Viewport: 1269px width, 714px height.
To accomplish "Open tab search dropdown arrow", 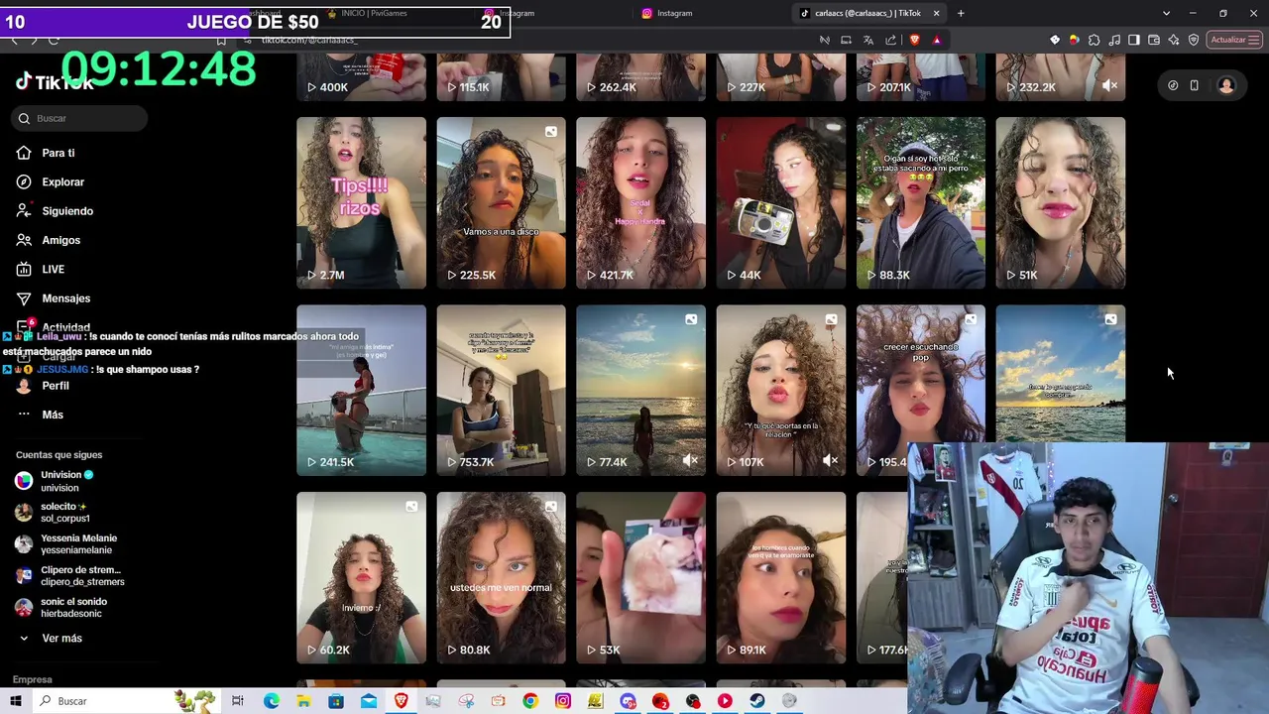I will 1166,13.
